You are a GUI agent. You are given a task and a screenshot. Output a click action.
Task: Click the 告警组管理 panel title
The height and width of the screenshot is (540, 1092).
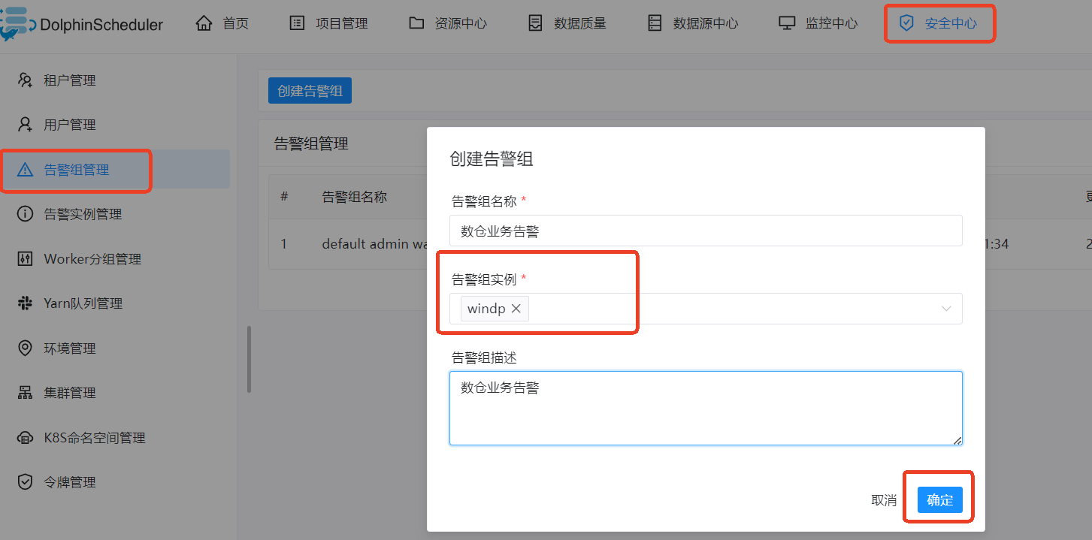coord(311,143)
